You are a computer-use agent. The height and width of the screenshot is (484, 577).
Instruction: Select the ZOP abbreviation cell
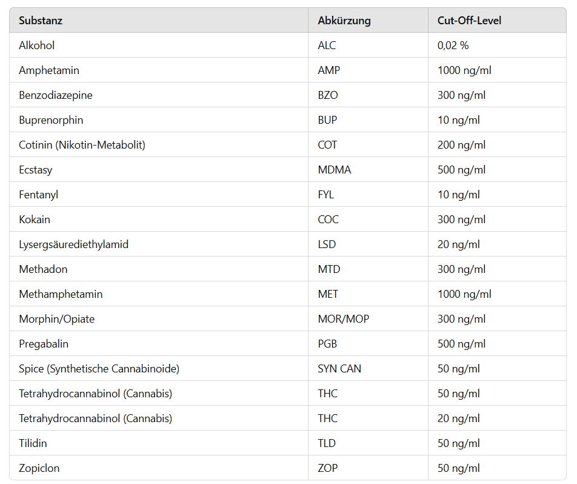tap(327, 468)
